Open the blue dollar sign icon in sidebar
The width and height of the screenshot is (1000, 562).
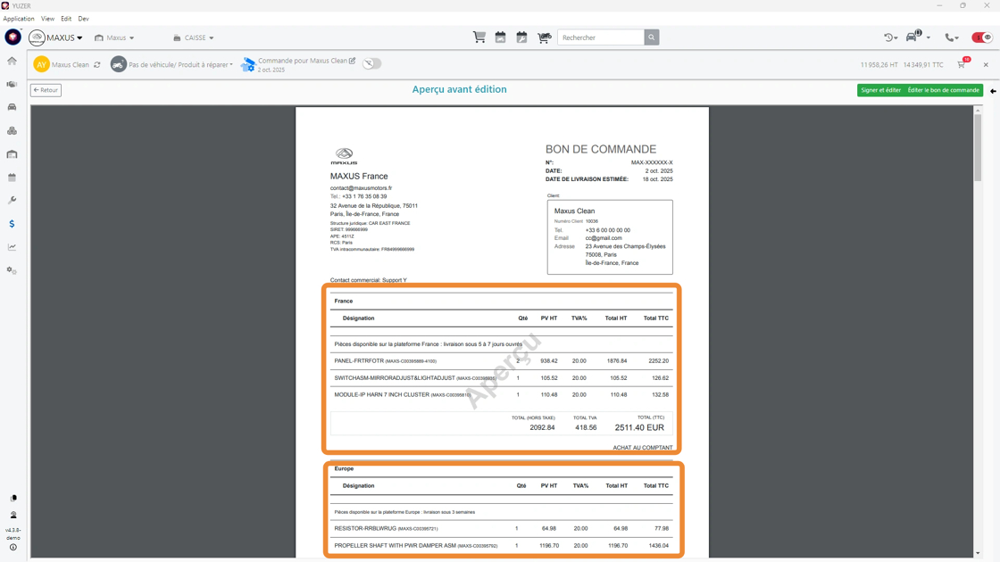(x=12, y=224)
